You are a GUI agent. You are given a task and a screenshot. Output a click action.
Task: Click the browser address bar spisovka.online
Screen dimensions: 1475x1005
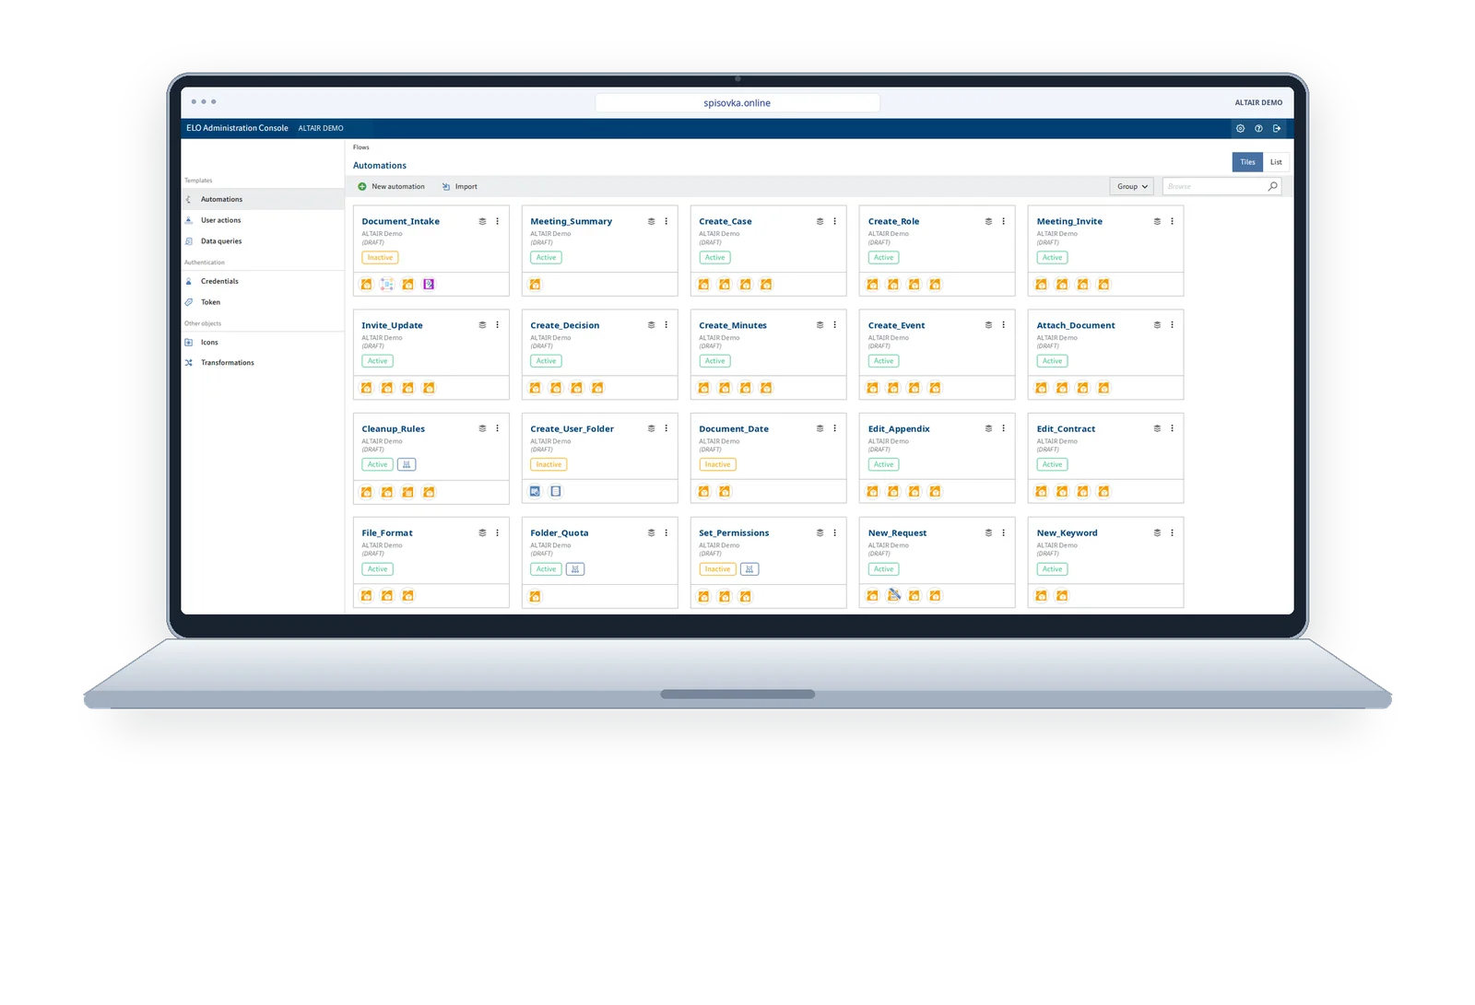pos(737,103)
